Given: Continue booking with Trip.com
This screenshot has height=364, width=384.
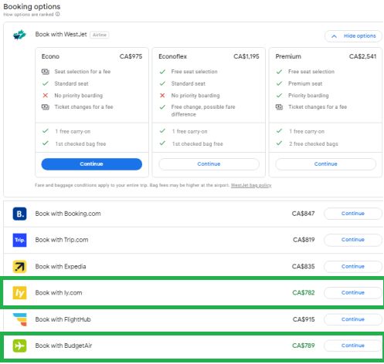Looking at the screenshot, I should pyautogui.click(x=353, y=240).
